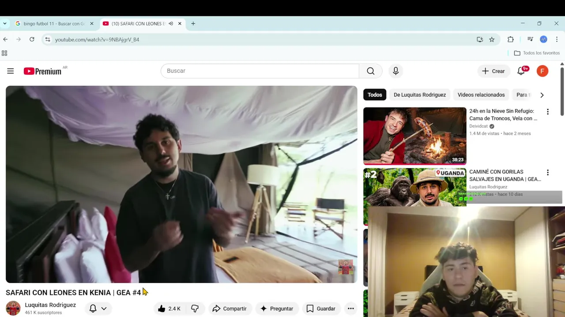This screenshot has width=565, height=317.
Task: Select De Luquitas Rodriguez filter chip
Action: pyautogui.click(x=420, y=95)
